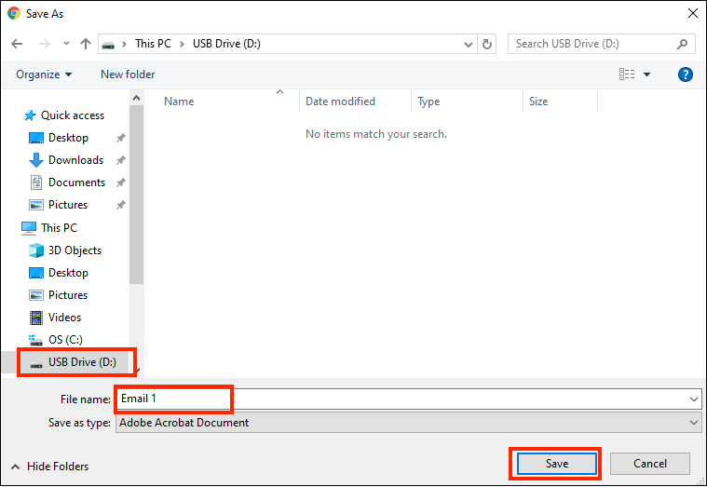Select USB Drive (D:) in sidebar

pyautogui.click(x=82, y=362)
